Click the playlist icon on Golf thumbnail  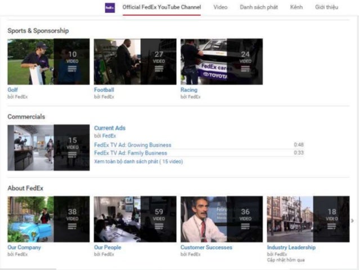coord(72,69)
